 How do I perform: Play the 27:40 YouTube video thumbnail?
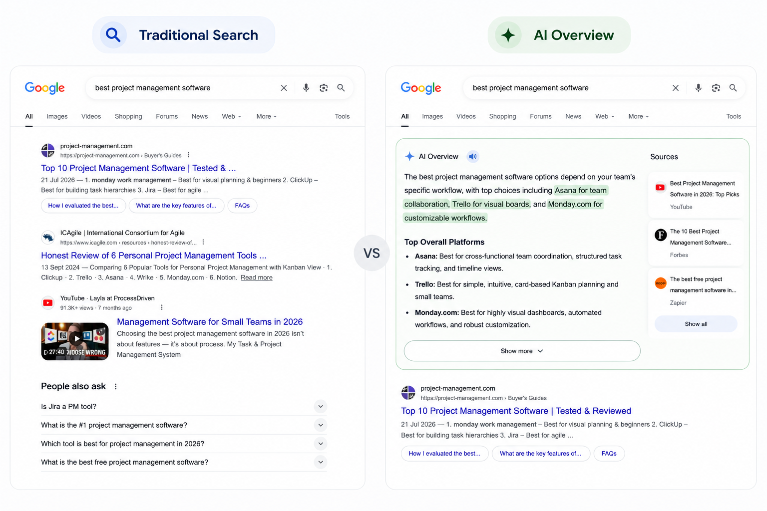coord(75,341)
